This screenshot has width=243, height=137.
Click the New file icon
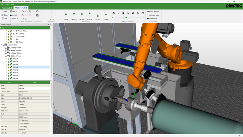coord(2,11)
